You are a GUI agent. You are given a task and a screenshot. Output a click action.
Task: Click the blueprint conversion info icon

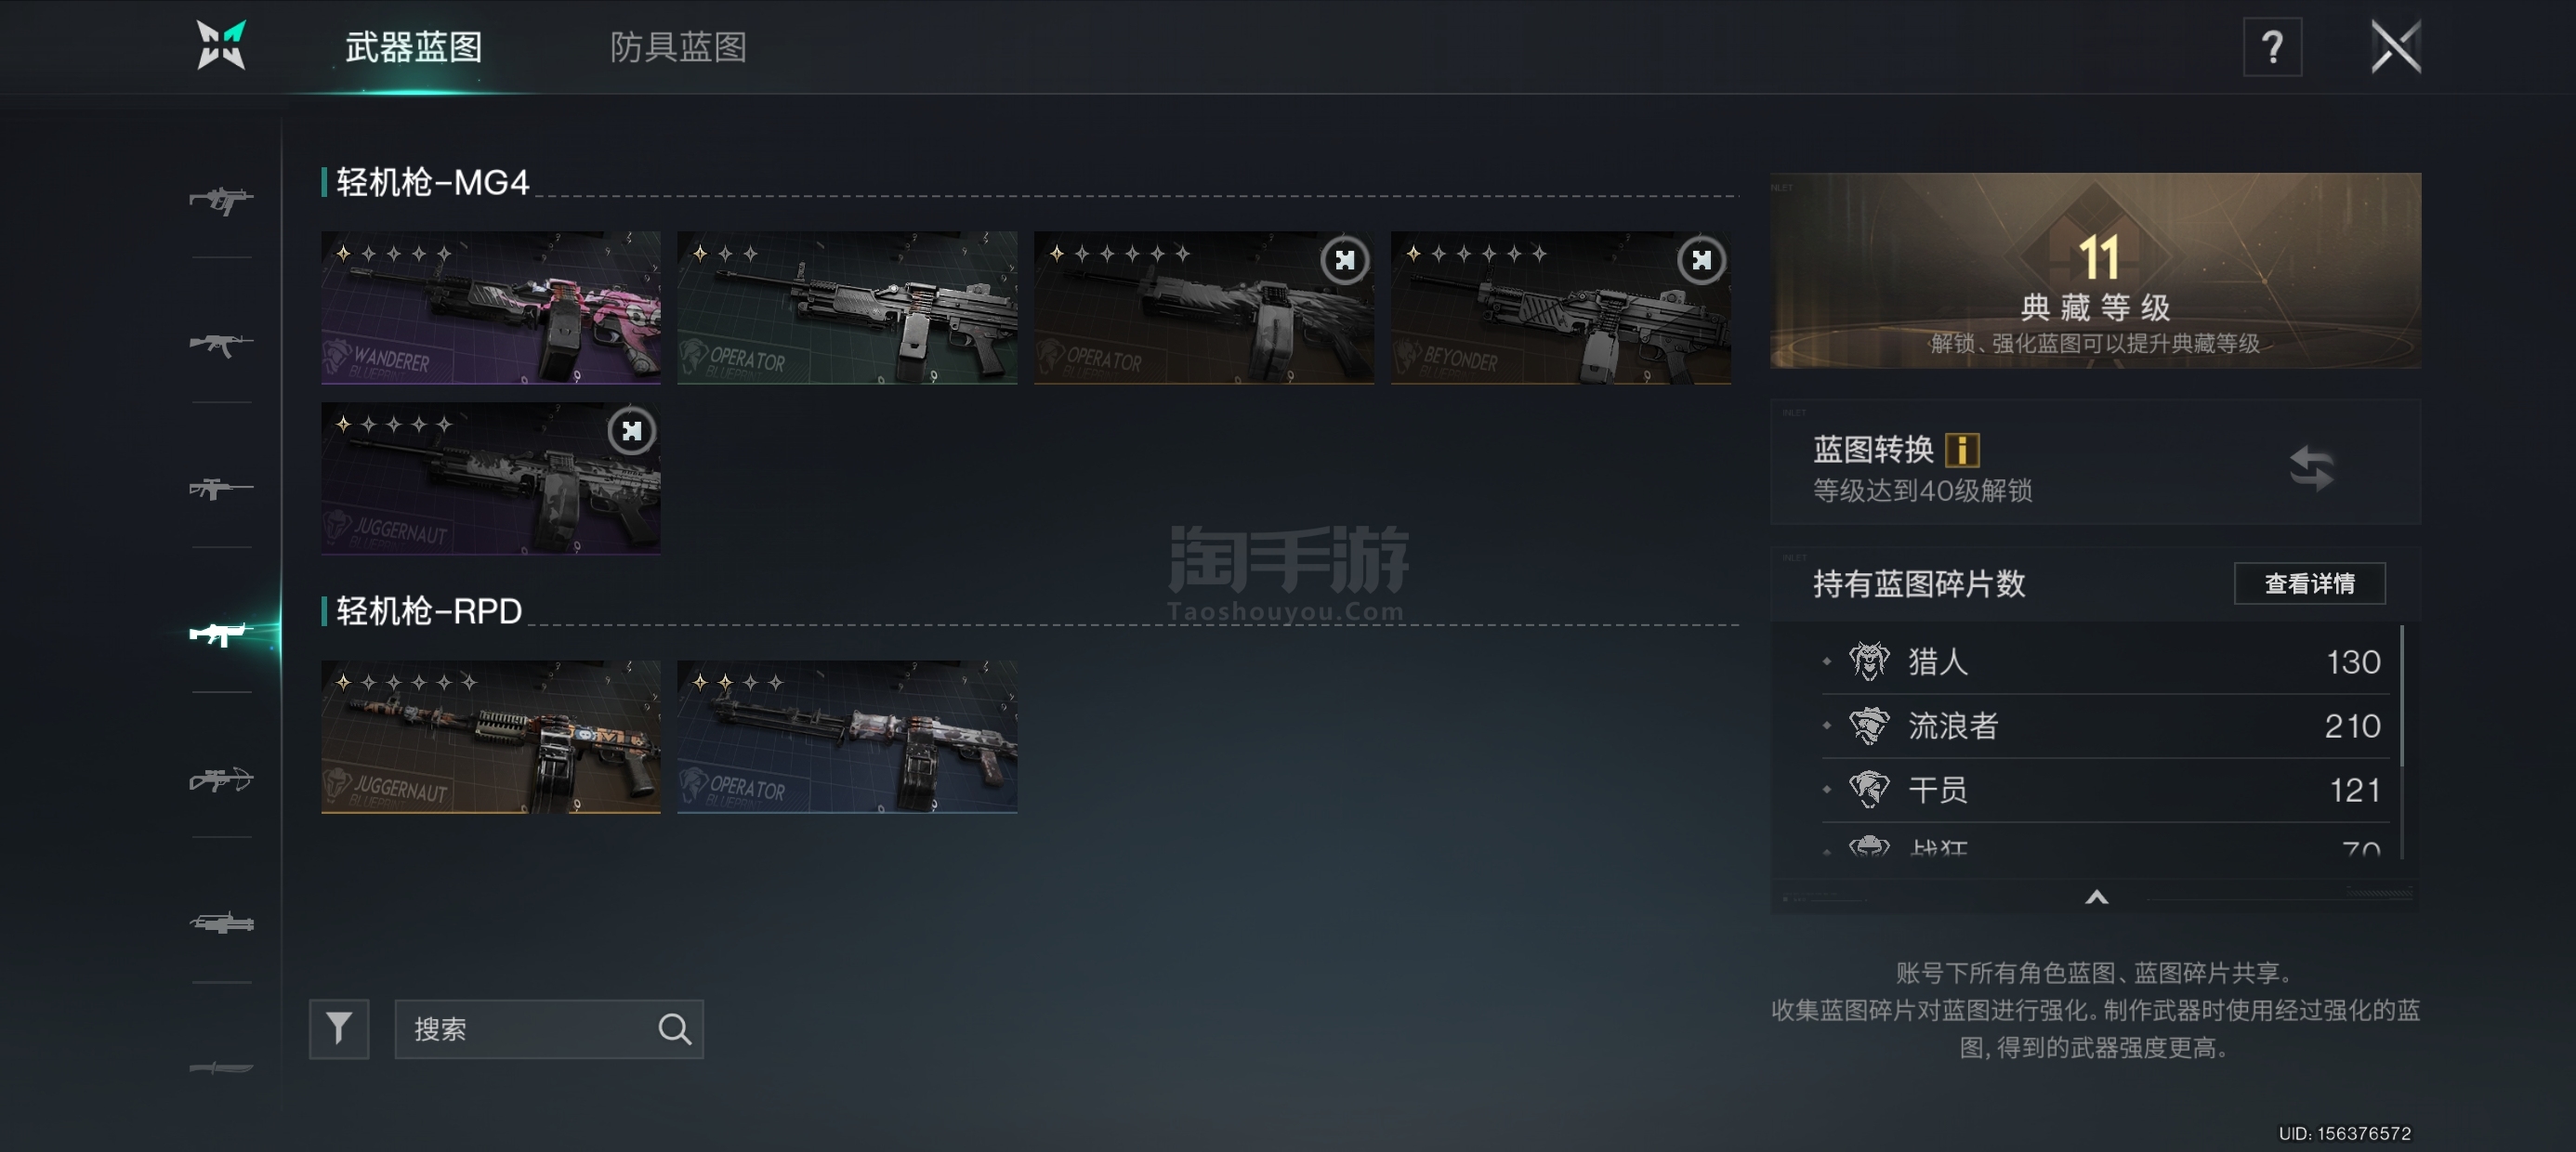[x=1962, y=449]
